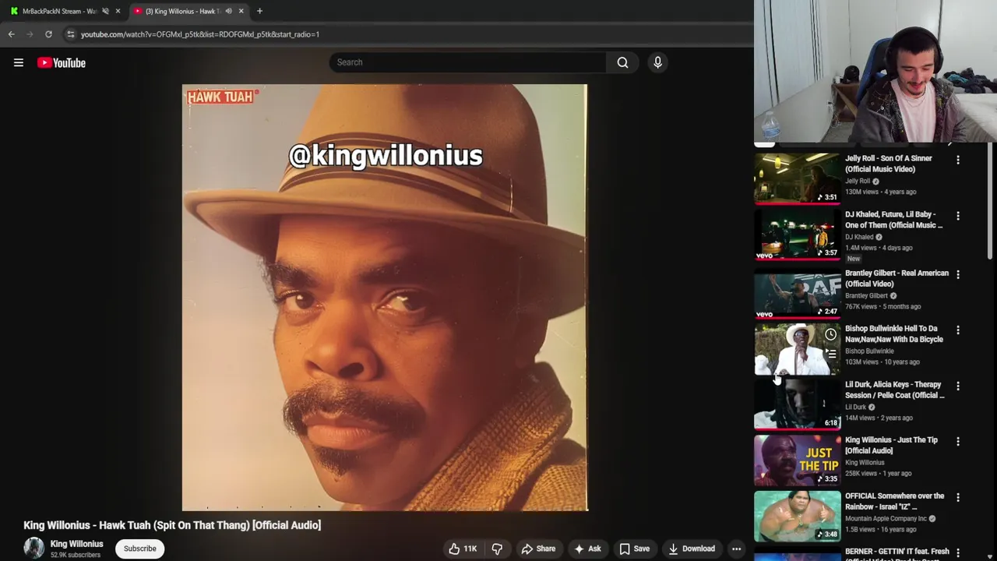
Task: Open options for Lil Durk Therapy Session
Action: (958, 386)
